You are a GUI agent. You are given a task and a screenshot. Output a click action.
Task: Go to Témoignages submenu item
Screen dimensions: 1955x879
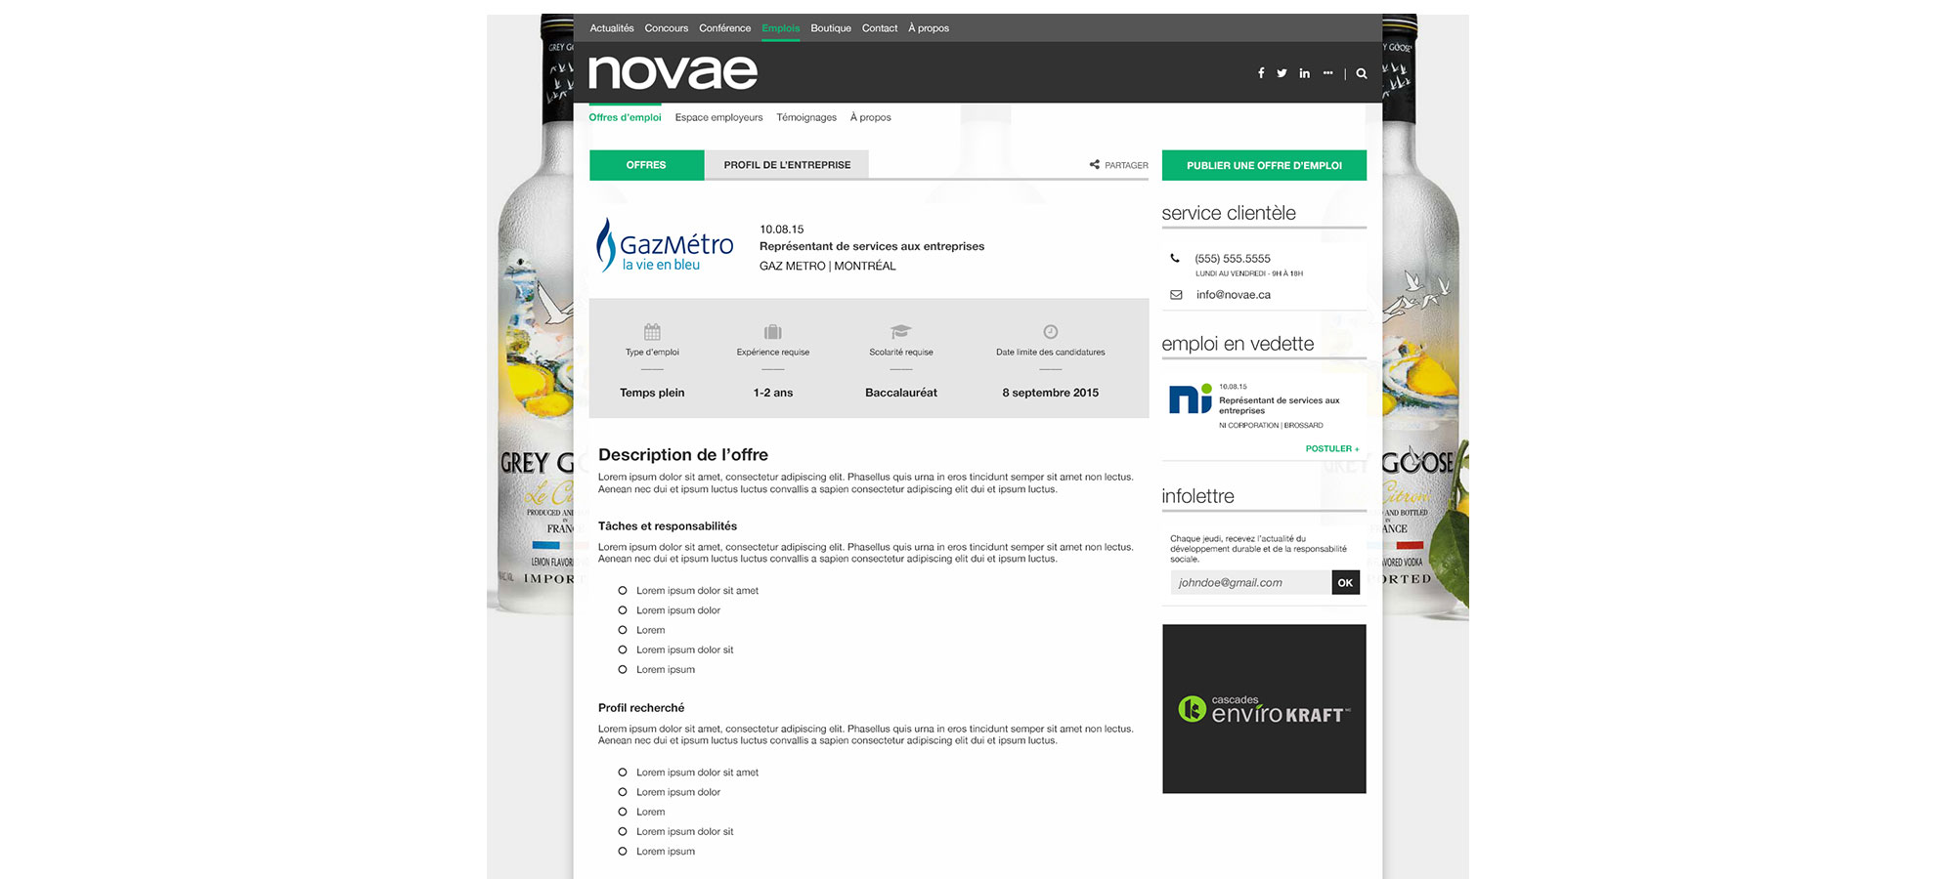[x=806, y=117]
